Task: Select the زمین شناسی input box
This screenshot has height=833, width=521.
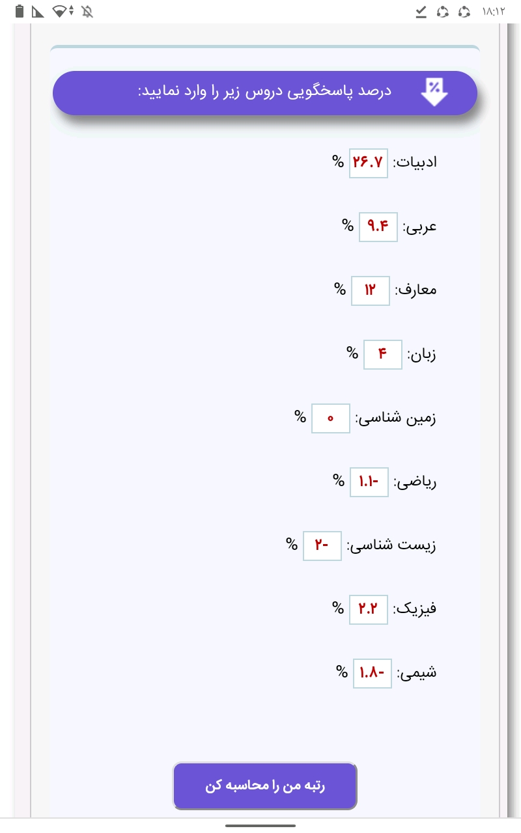Action: pyautogui.click(x=330, y=418)
